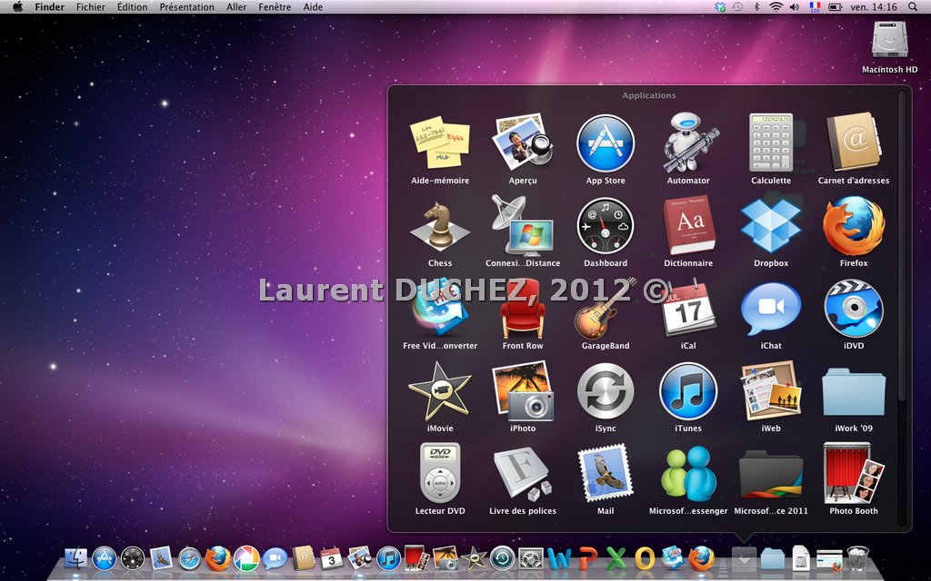Launch Safari compass icon in the Dock

pos(189,558)
